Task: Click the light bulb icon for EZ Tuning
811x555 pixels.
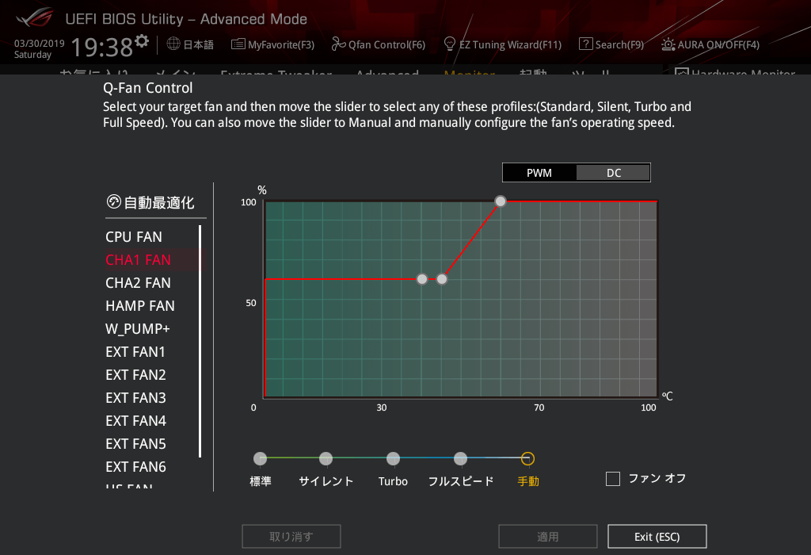Action: pyautogui.click(x=450, y=44)
